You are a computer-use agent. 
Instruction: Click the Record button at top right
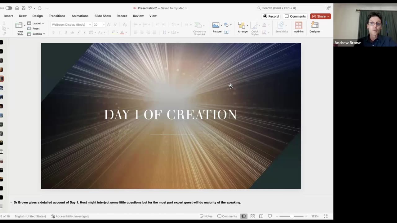(x=271, y=16)
